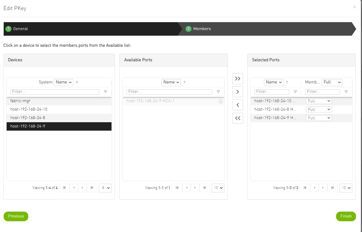Screen dimensions: 362x232
Task: Click the remove all ports double-left arrow
Action: pyautogui.click(x=238, y=118)
